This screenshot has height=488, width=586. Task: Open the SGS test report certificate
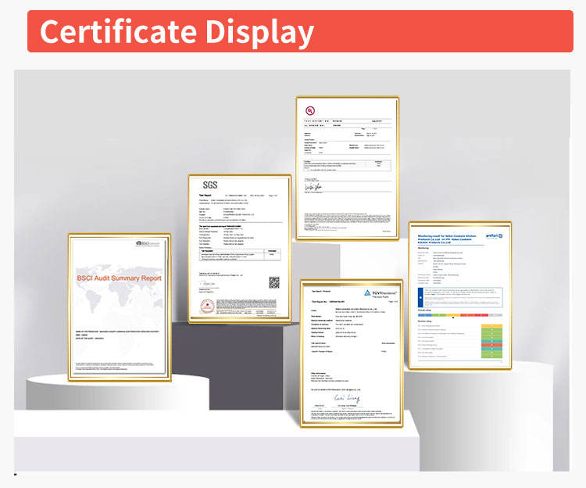point(240,247)
